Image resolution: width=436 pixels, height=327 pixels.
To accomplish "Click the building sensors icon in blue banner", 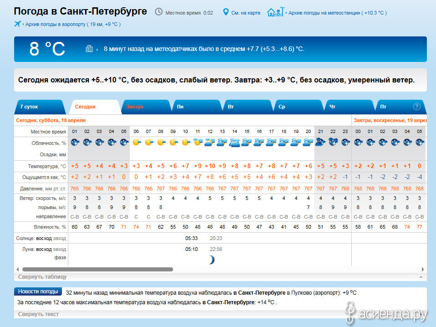I will pos(89,49).
